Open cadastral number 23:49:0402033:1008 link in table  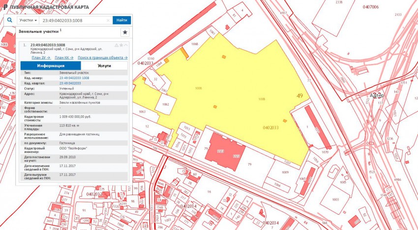pyautogui.click(x=74, y=78)
